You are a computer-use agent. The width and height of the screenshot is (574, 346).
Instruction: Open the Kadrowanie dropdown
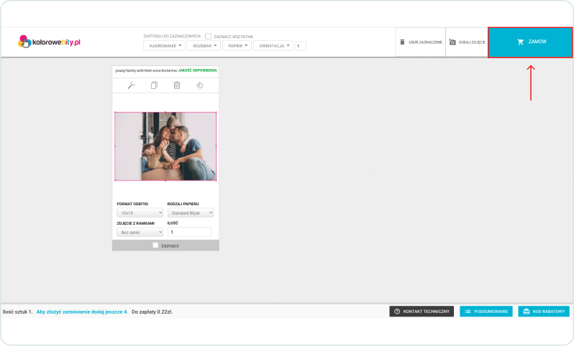coord(163,46)
